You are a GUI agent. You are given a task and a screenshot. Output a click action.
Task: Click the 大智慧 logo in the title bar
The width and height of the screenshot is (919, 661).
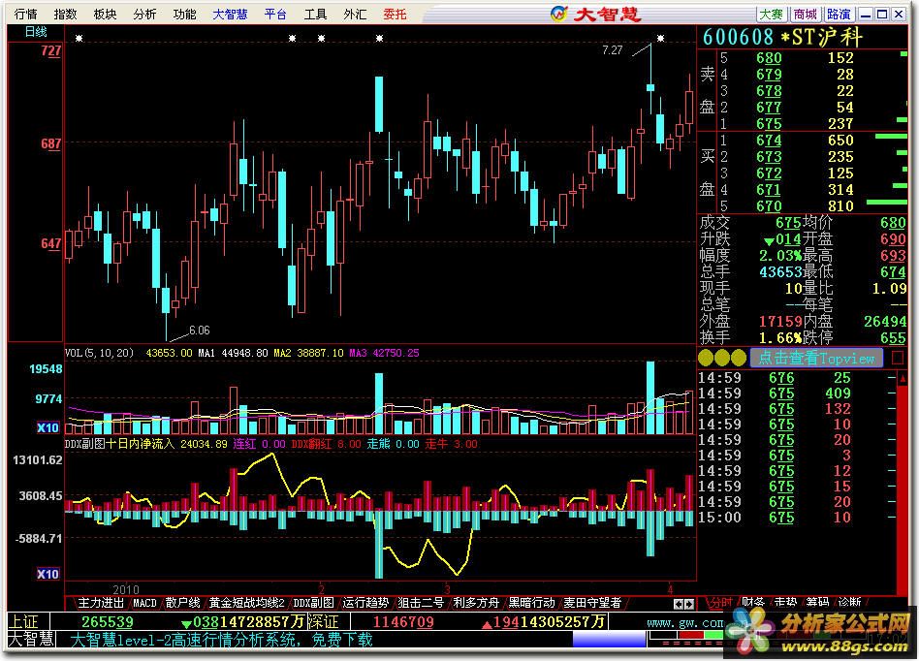click(x=596, y=14)
